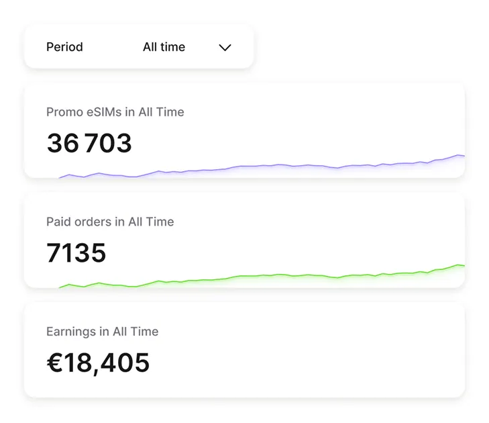Select the 7135 paid orders figure
Viewport: 489px width, 423px height.
click(76, 252)
